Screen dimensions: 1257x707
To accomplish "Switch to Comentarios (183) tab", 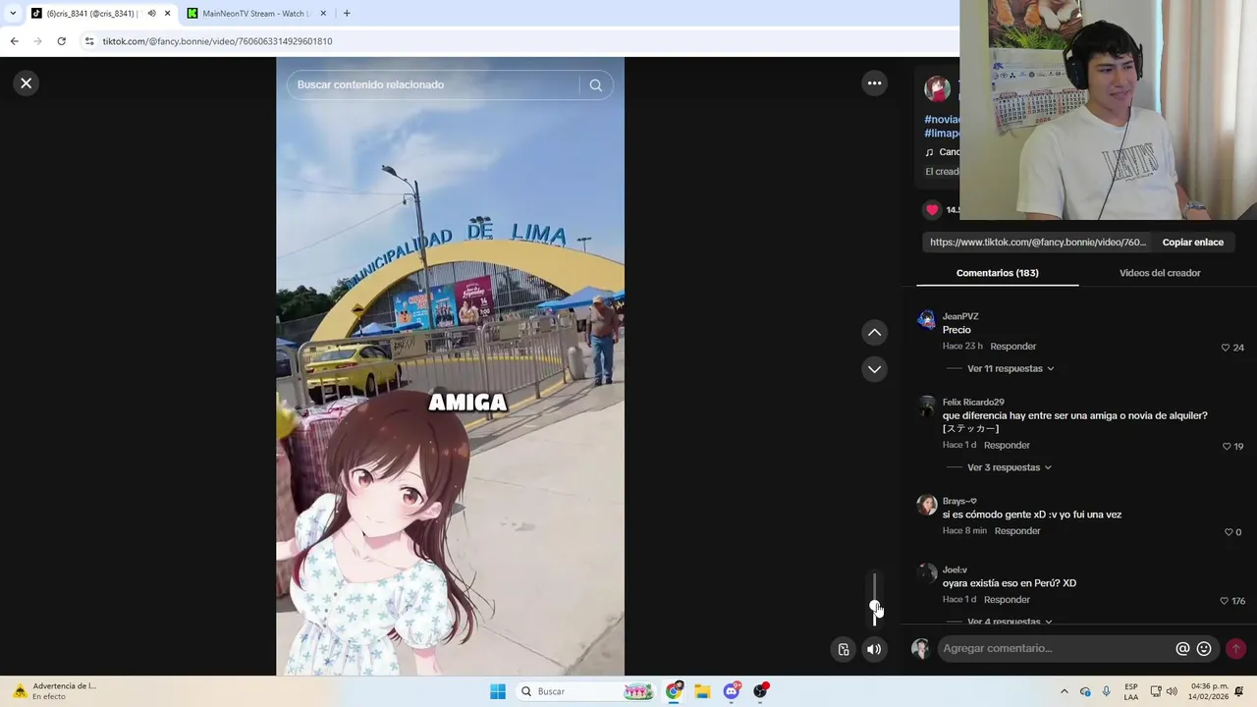I will click(x=997, y=273).
